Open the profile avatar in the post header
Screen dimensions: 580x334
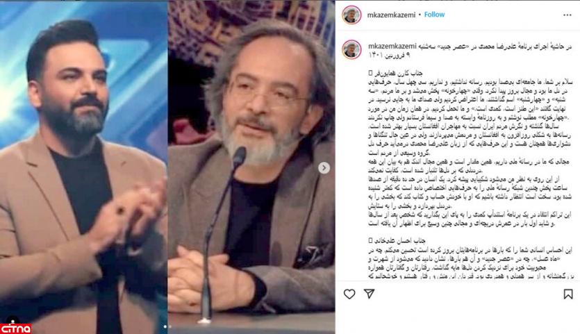coord(351,15)
